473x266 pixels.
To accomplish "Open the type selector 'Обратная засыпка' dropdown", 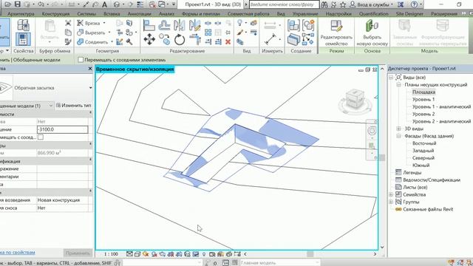I will click(x=90, y=88).
